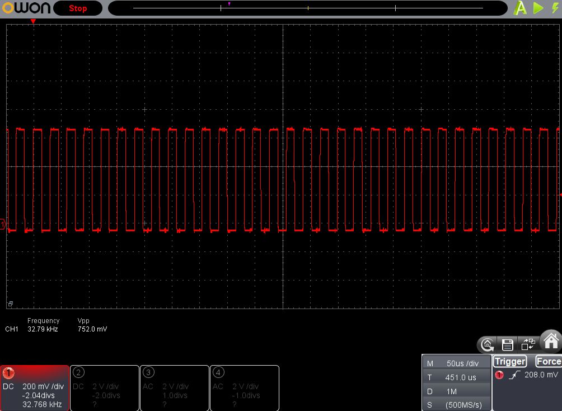This screenshot has width=562, height=411.
Task: Click the 208.0 mV trigger level value
Action: [x=541, y=375]
